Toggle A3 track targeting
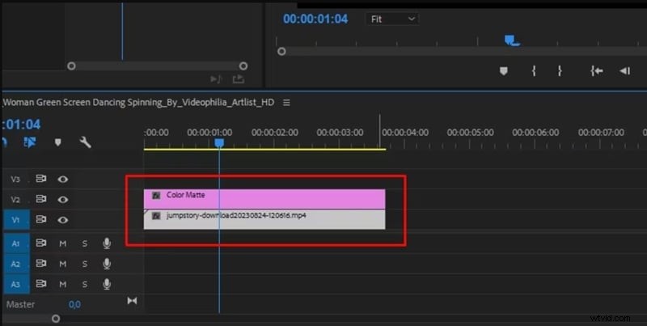Screen dimensions: 647x326 (x=16, y=284)
